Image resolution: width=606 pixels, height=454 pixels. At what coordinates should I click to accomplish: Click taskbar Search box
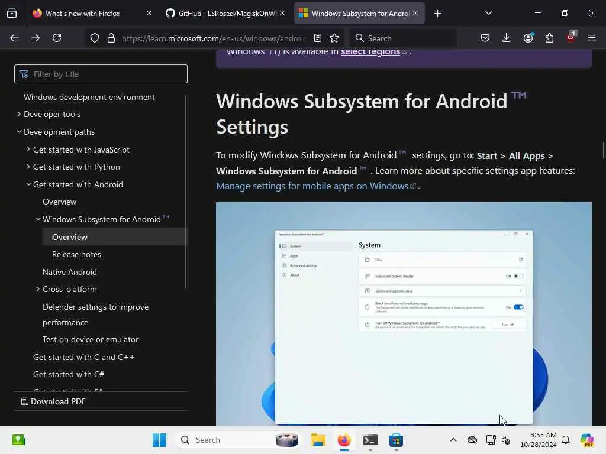(240, 440)
